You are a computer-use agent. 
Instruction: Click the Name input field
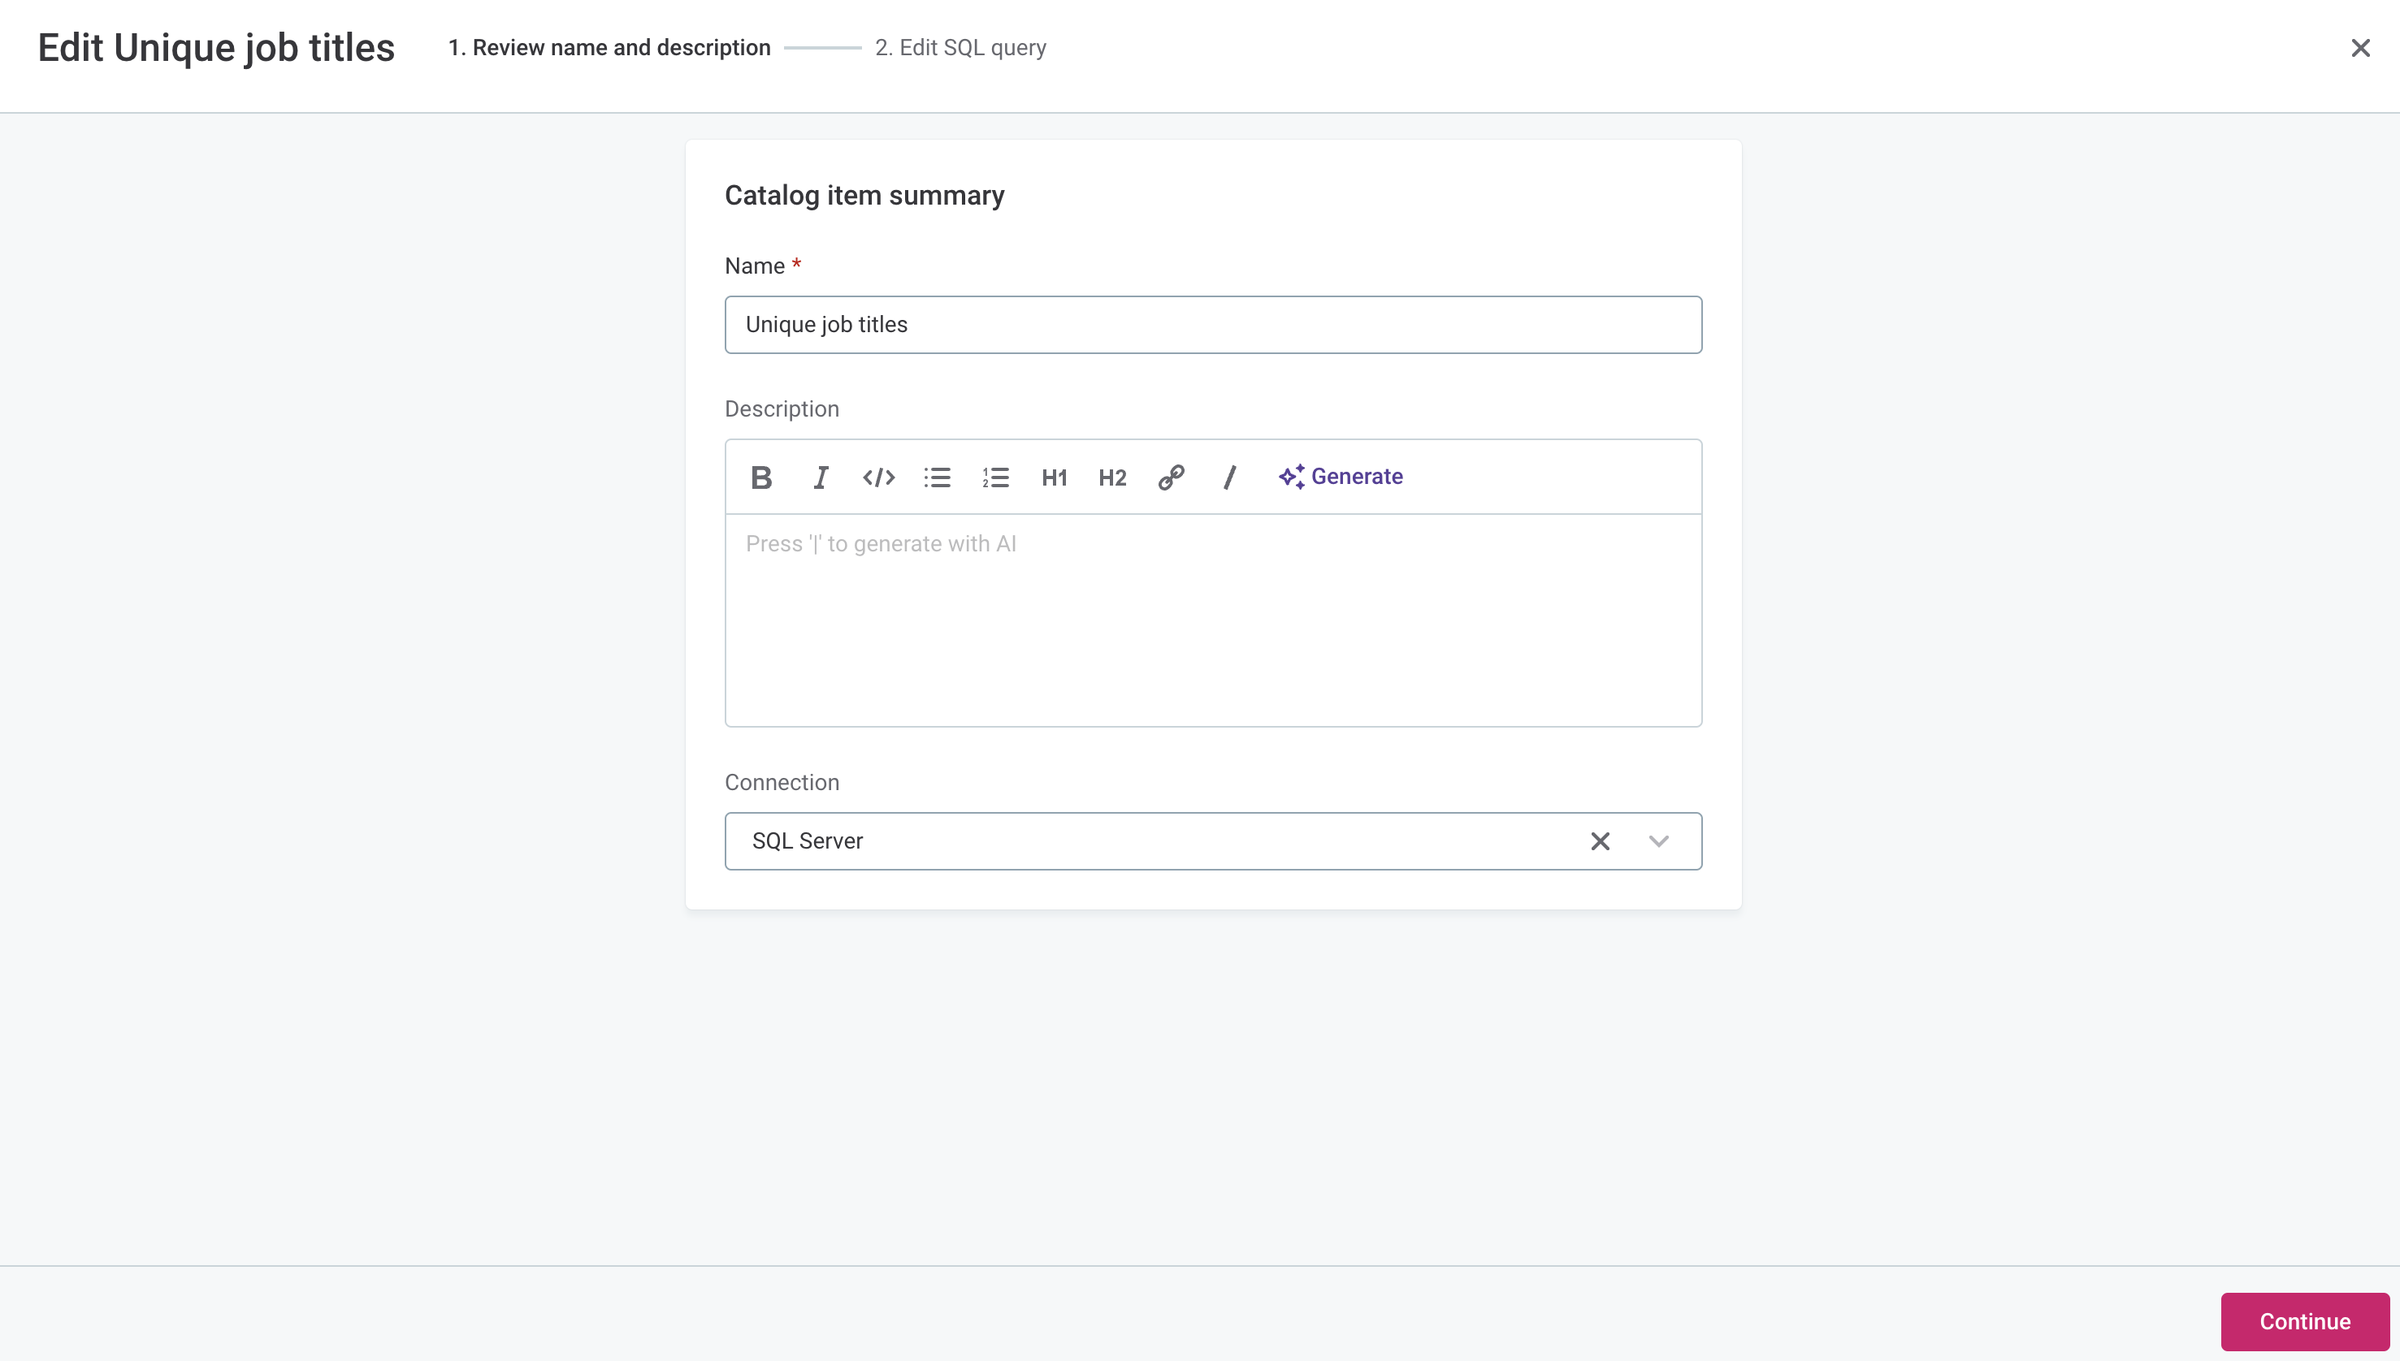click(1213, 325)
